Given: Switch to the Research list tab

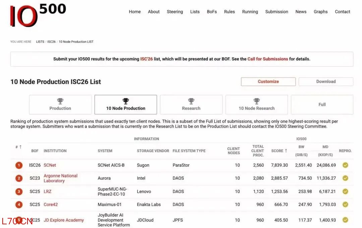Looking at the screenshot, I should click(x=191, y=105).
